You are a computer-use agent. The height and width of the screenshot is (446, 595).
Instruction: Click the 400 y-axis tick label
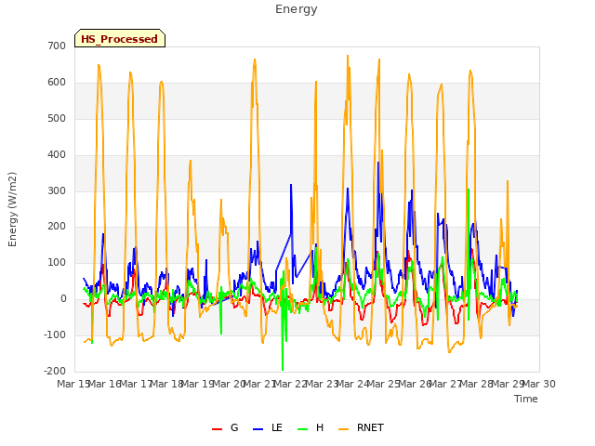click(57, 155)
